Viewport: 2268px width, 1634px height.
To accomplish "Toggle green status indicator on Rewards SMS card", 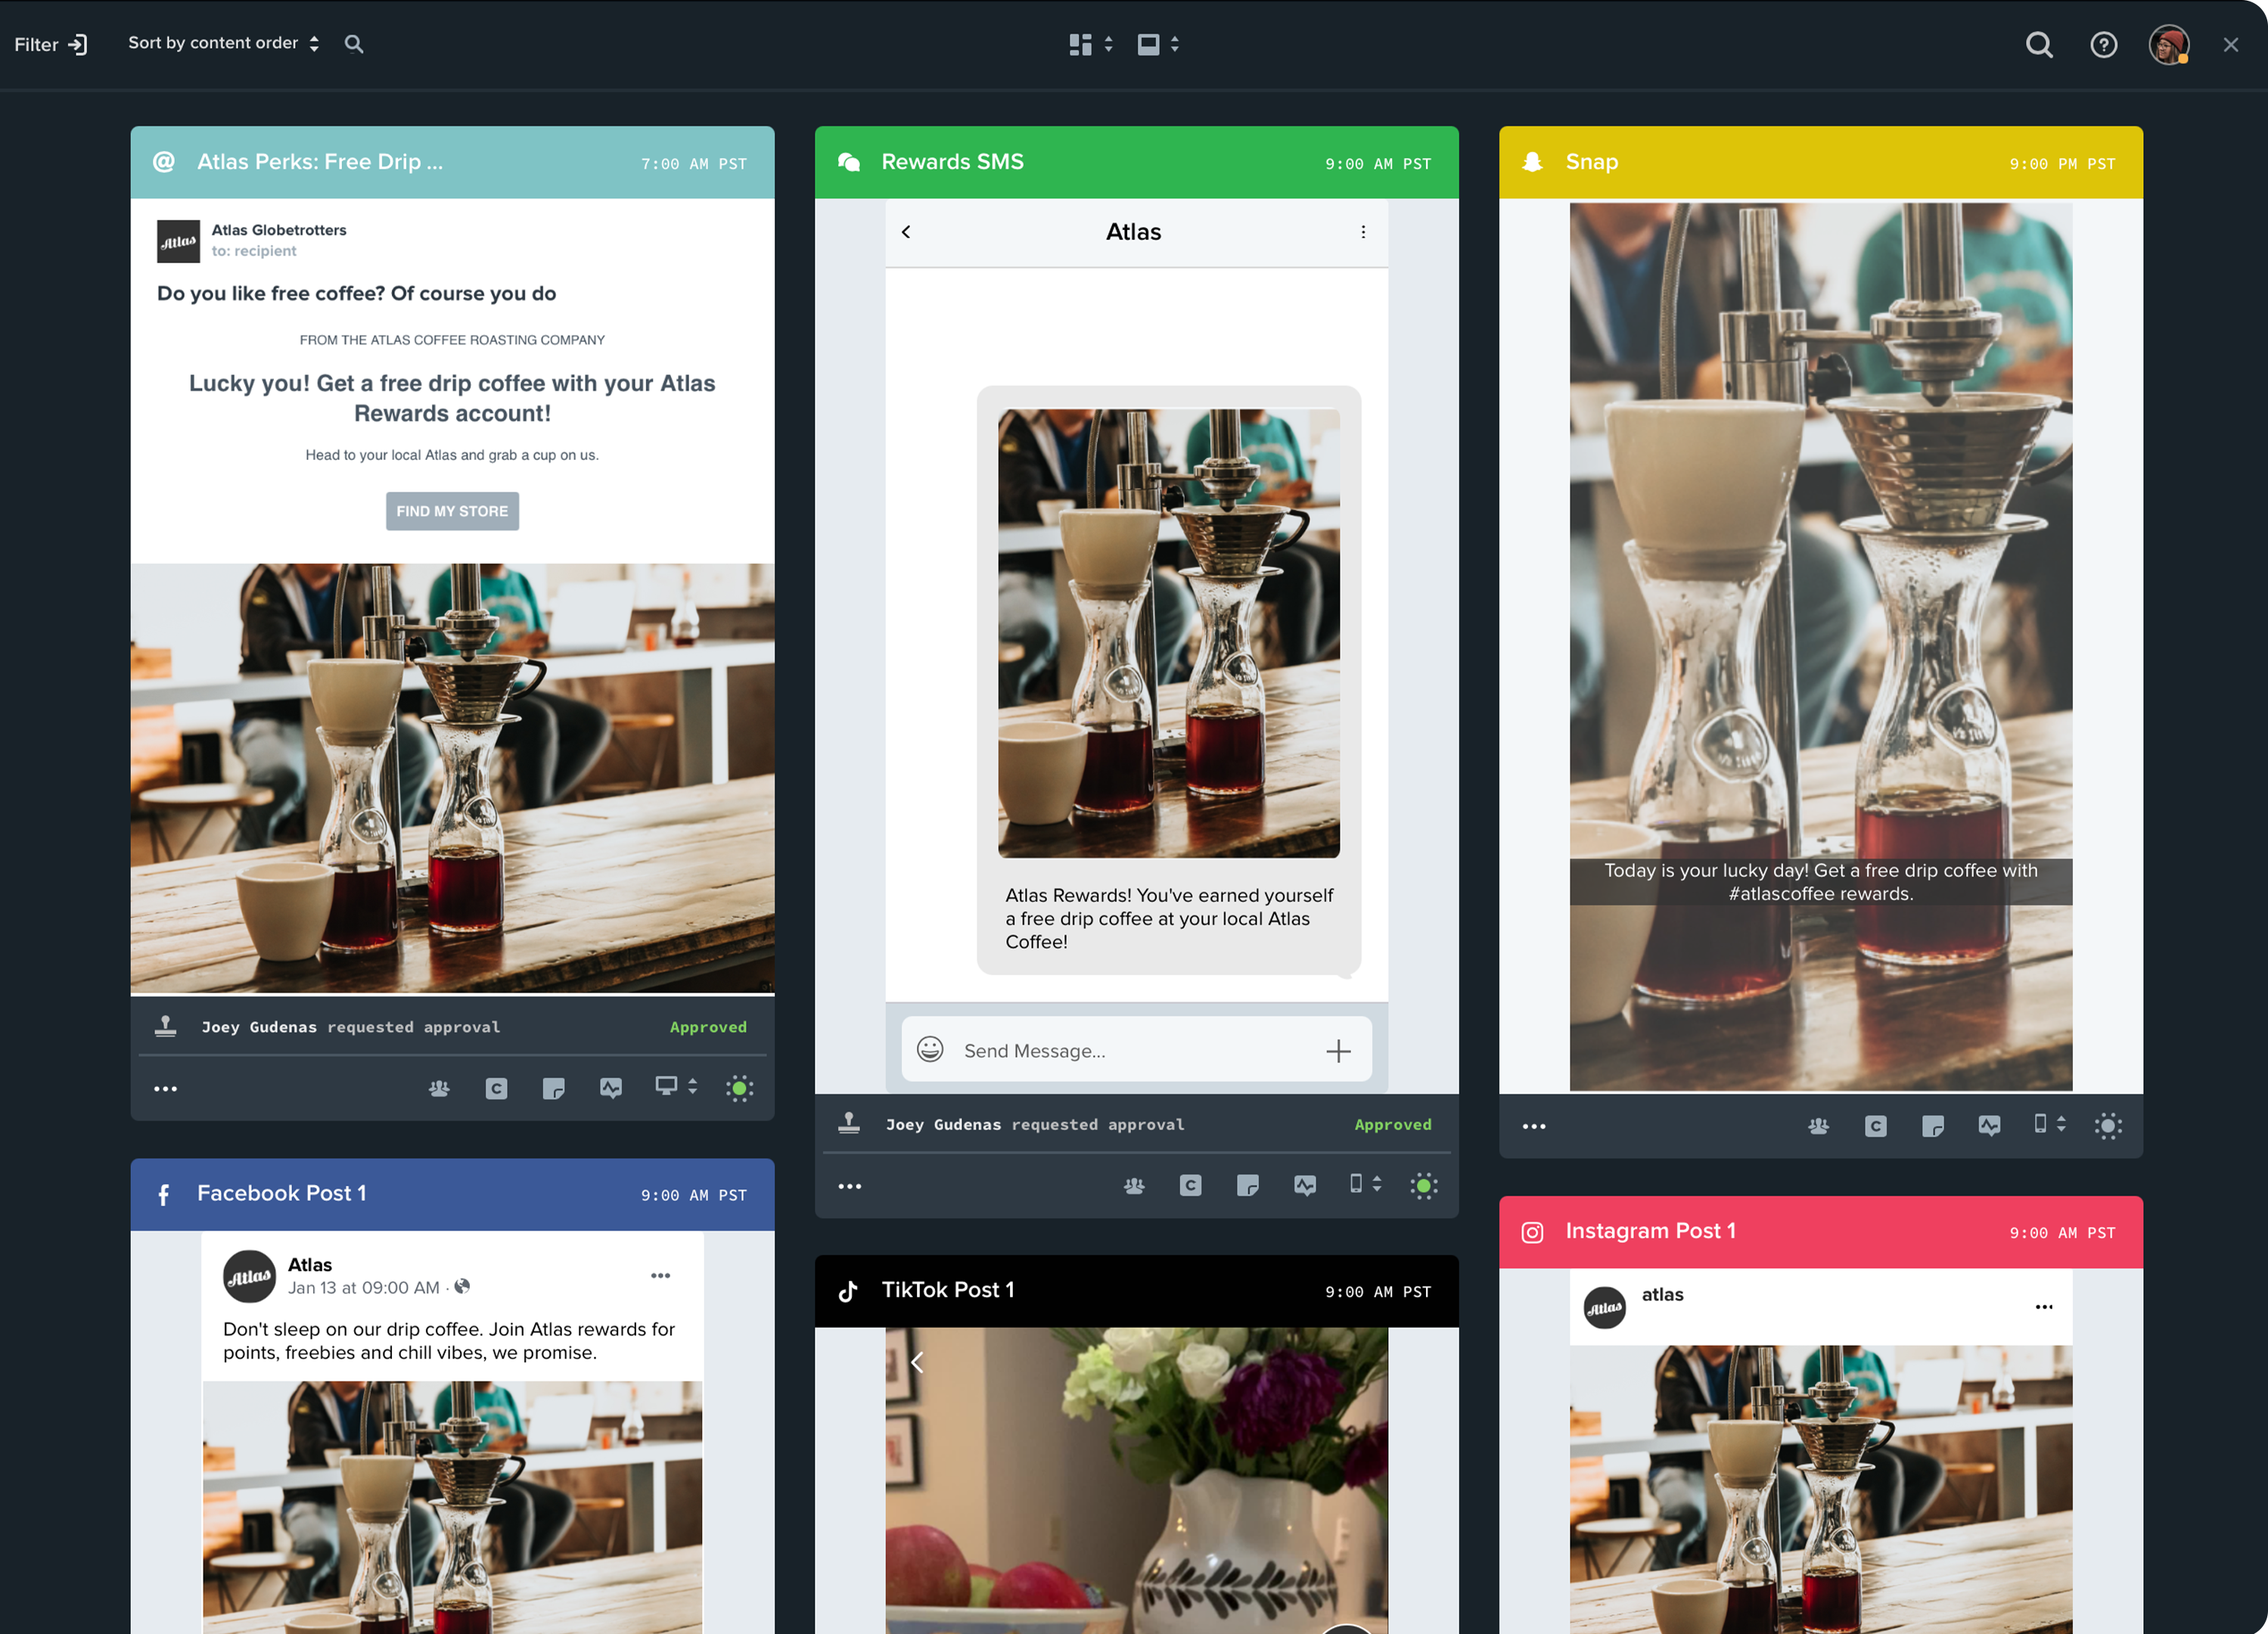I will click(1423, 1186).
